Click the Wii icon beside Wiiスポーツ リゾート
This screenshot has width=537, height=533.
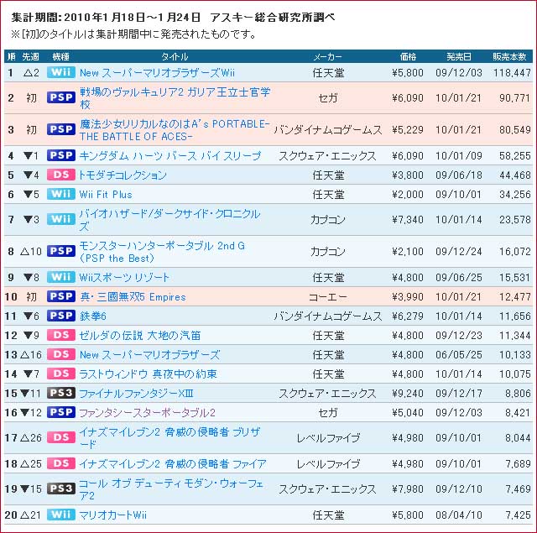point(61,277)
